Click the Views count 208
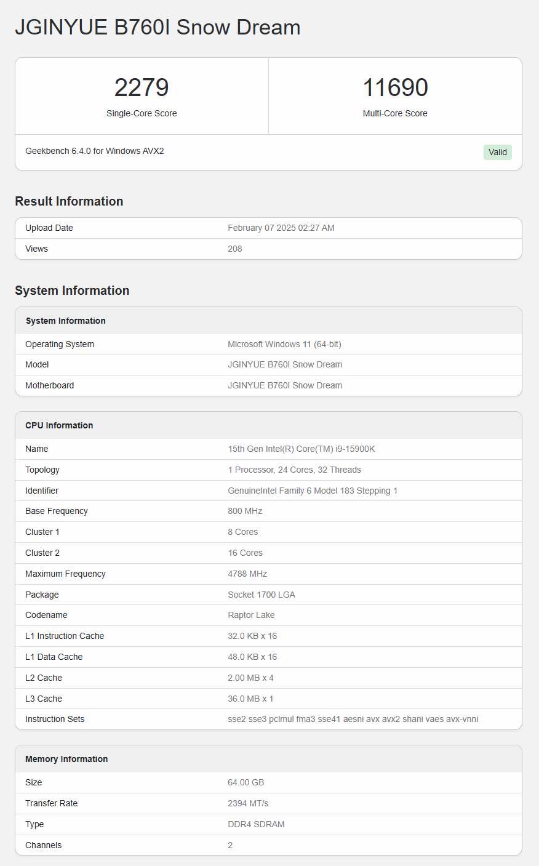The image size is (539, 866). tap(234, 249)
